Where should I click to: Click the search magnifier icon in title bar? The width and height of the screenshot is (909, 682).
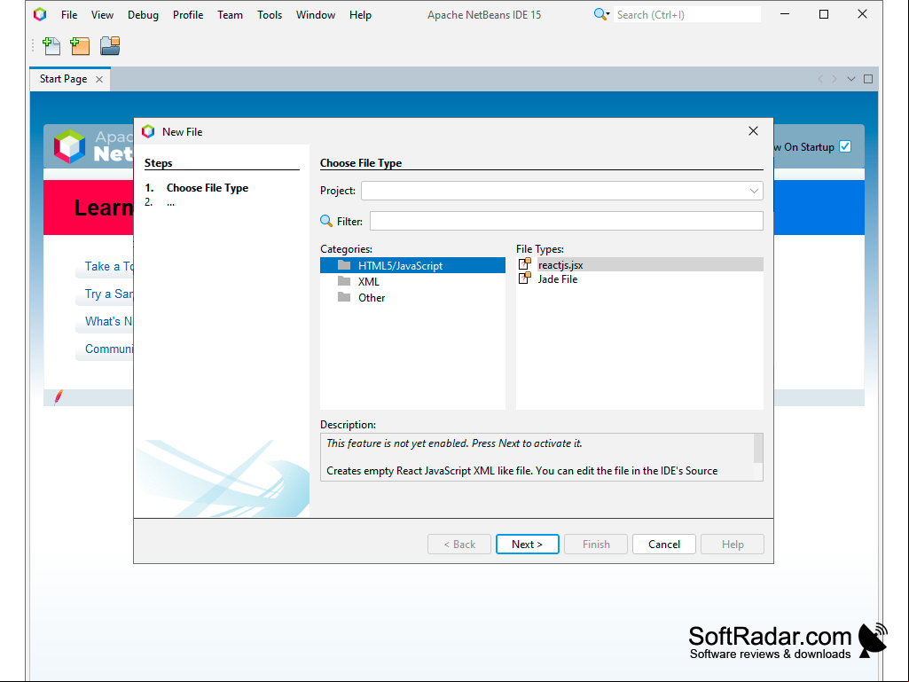[x=601, y=14]
